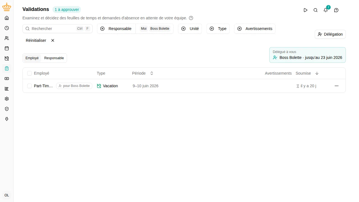Open the gear settings sidebar icon
The height and width of the screenshot is (202, 359).
7,99
